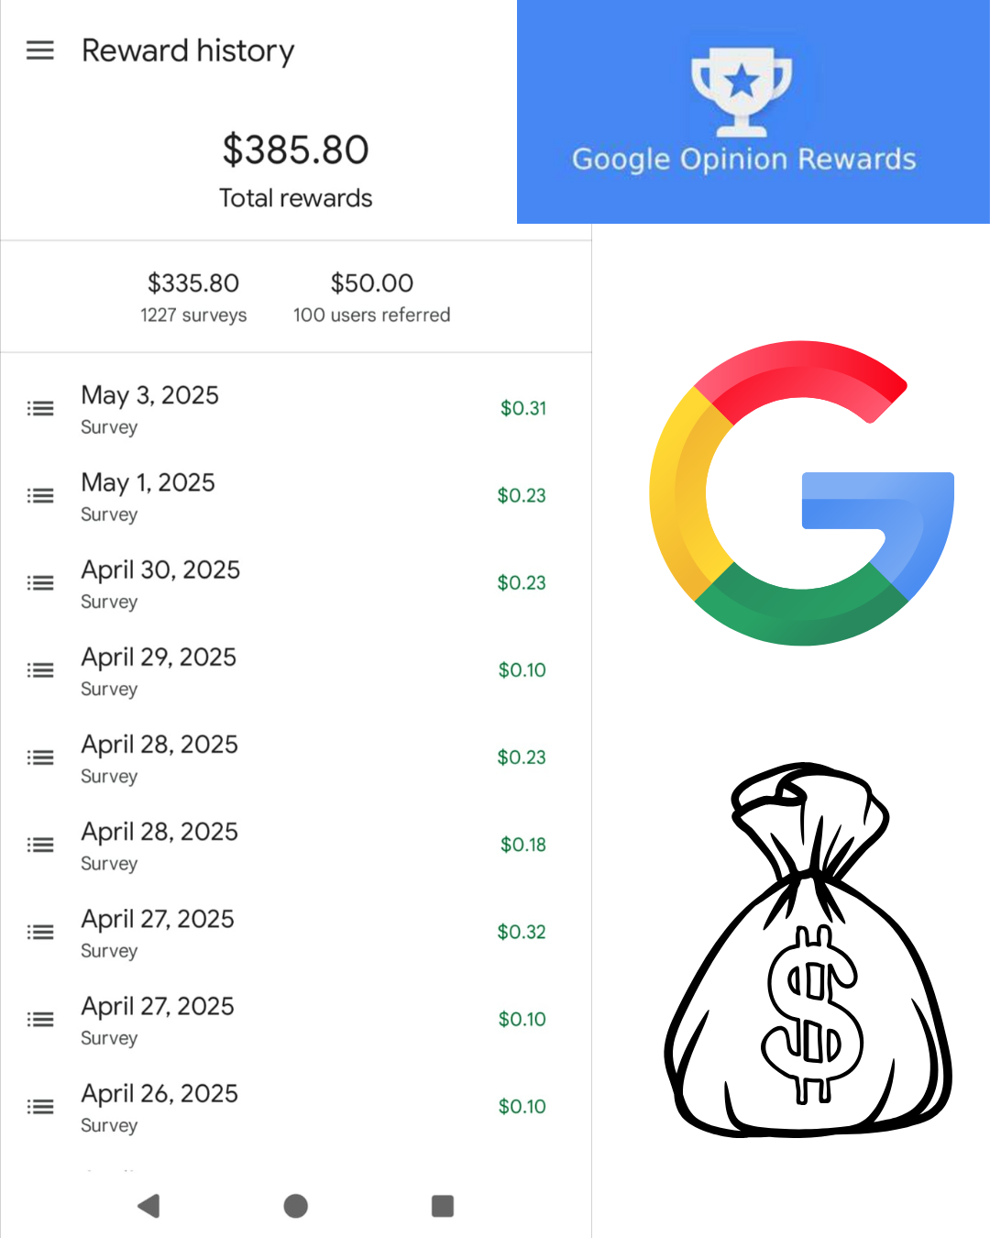
Task: Open the May 1, 2025 survey entry
Action: [x=296, y=496]
